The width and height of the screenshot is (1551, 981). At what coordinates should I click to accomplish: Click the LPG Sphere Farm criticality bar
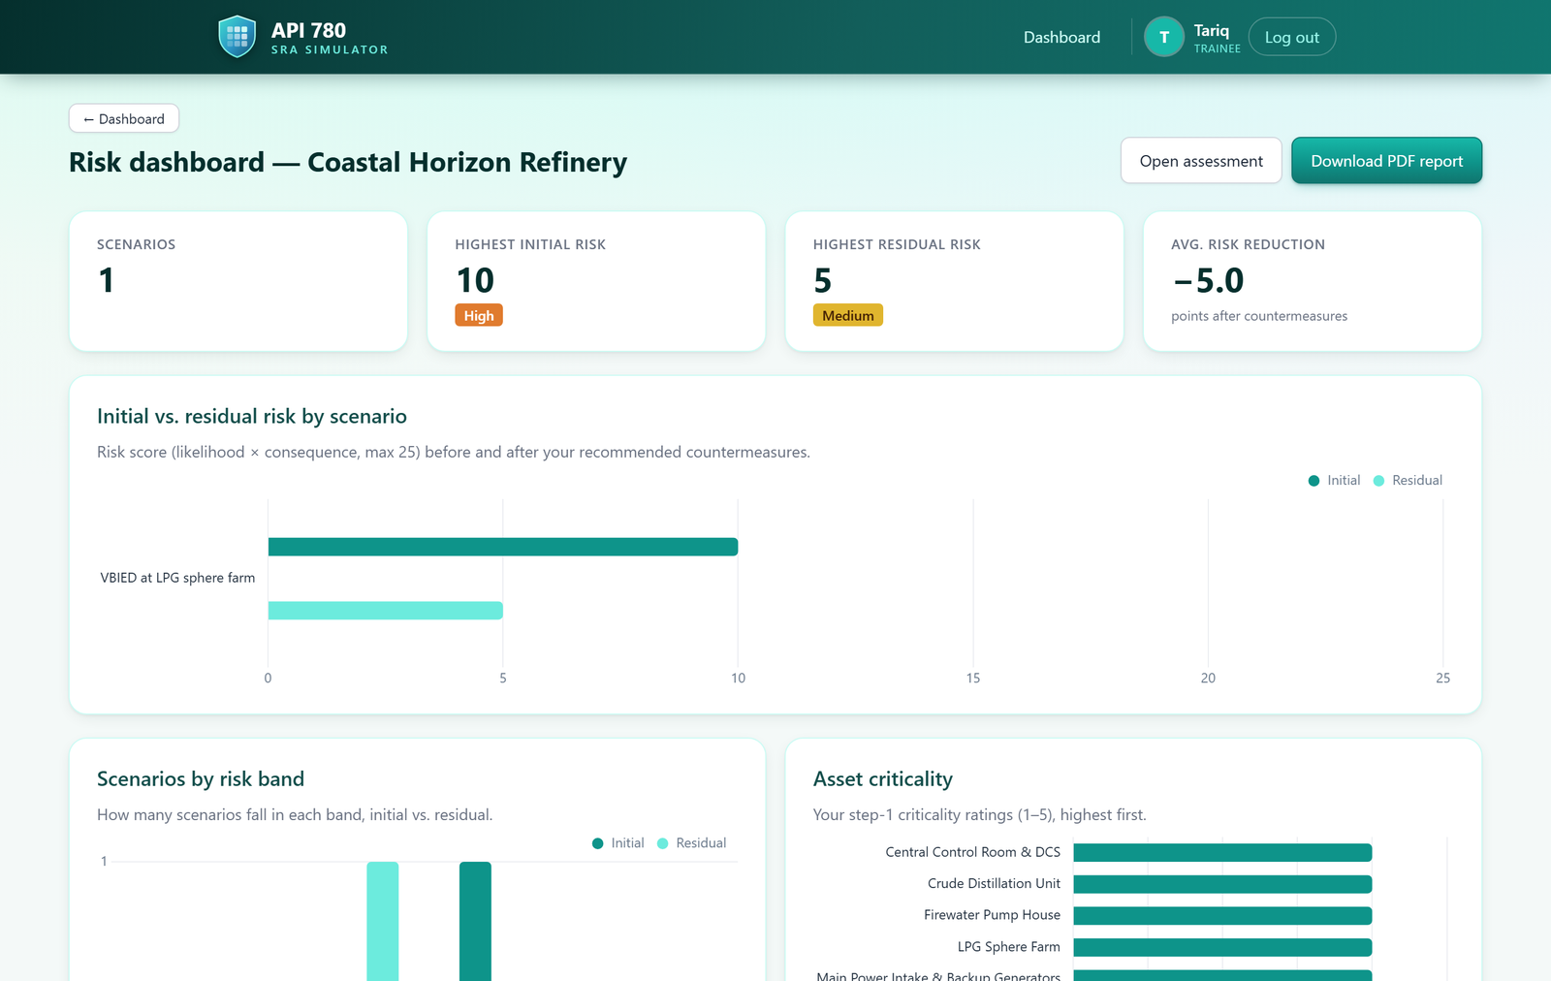[1222, 947]
